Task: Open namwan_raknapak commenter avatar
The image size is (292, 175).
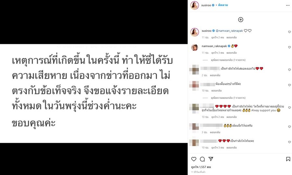Action: pos(195,47)
